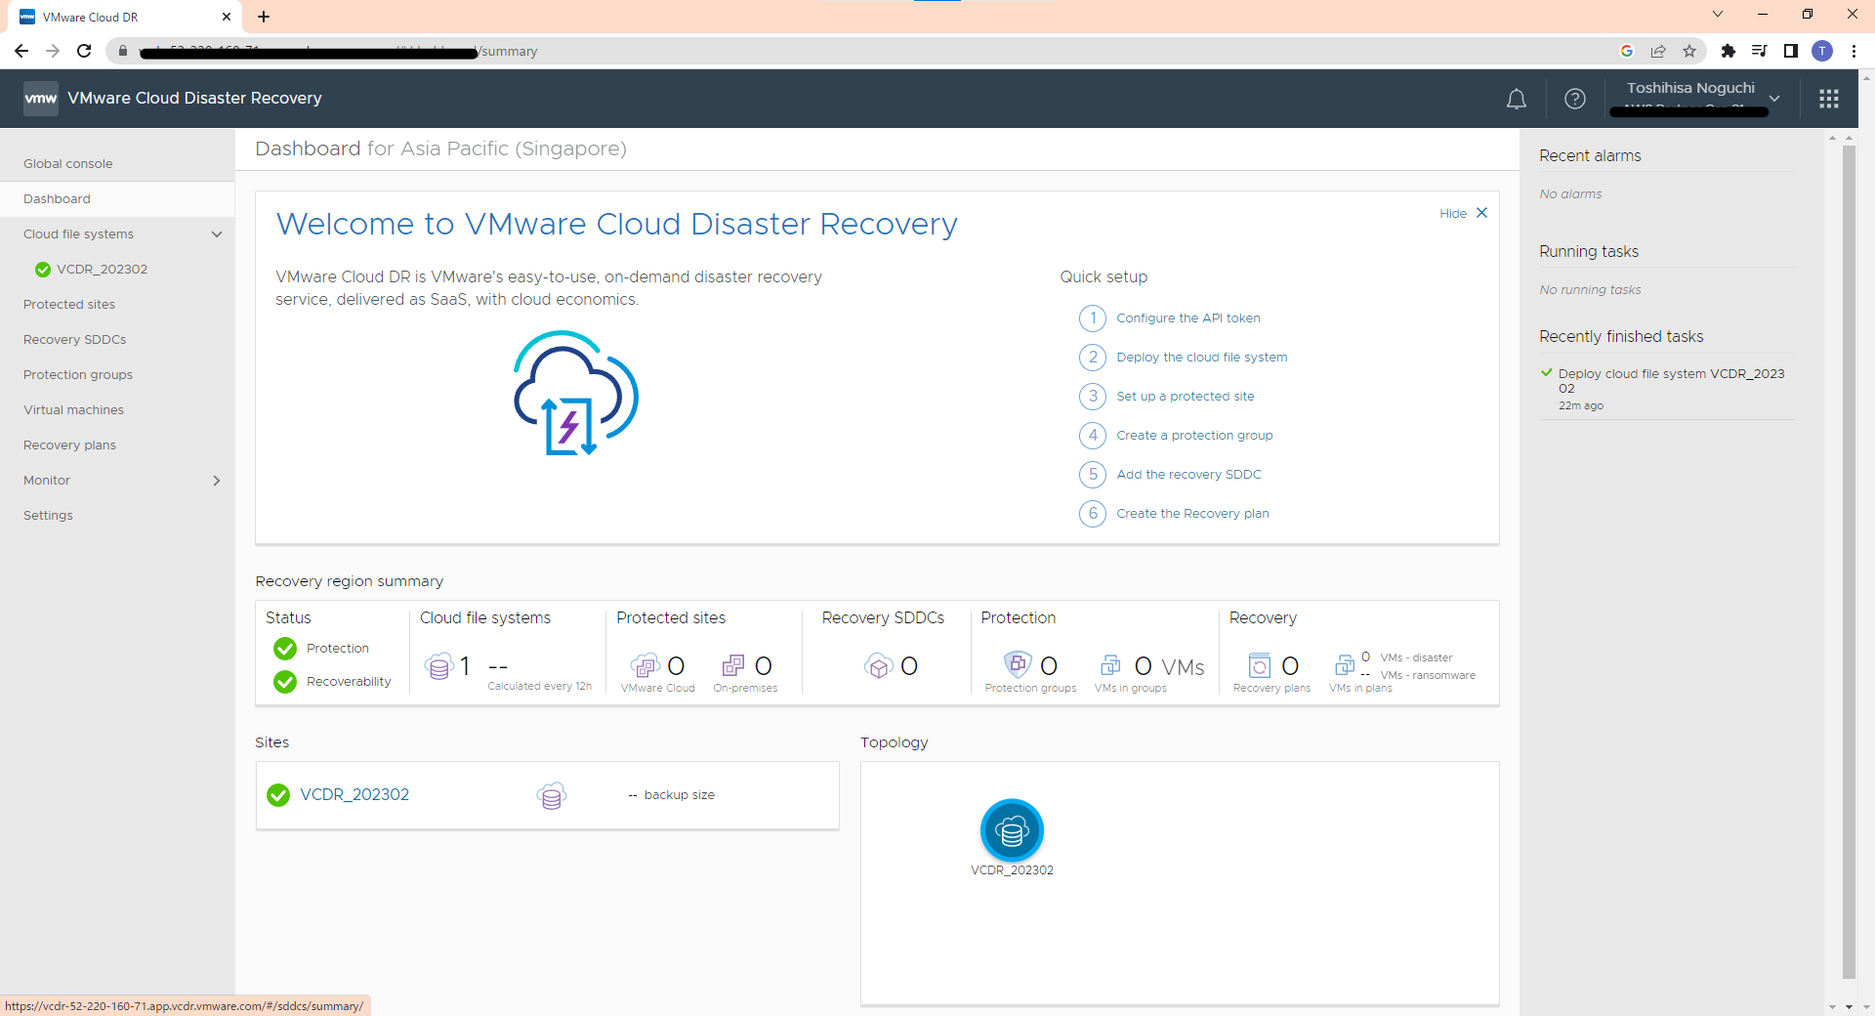Click the Protection status green check

[285, 649]
